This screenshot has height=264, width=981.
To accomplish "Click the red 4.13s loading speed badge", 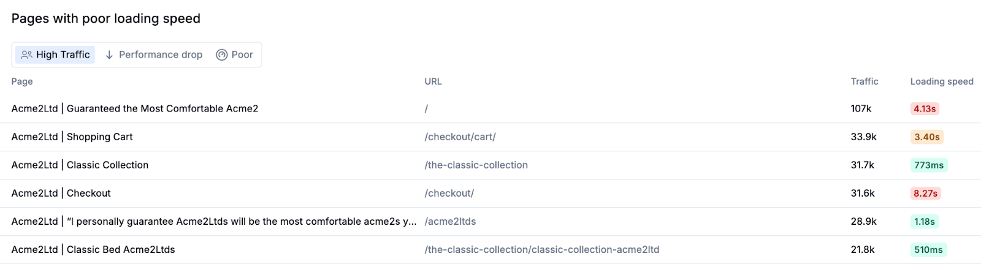I will click(925, 108).
